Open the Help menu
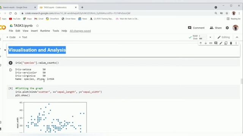This screenshot has height=136, width=243. click(x=64, y=31)
